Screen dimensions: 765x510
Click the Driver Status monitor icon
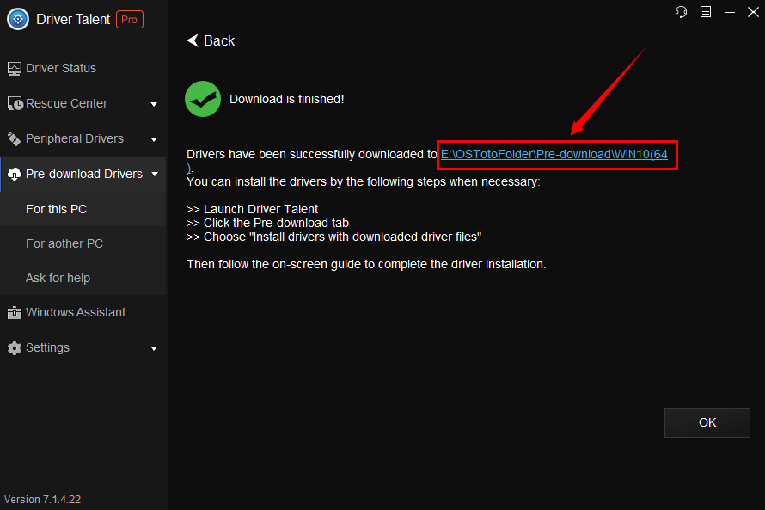[x=14, y=68]
